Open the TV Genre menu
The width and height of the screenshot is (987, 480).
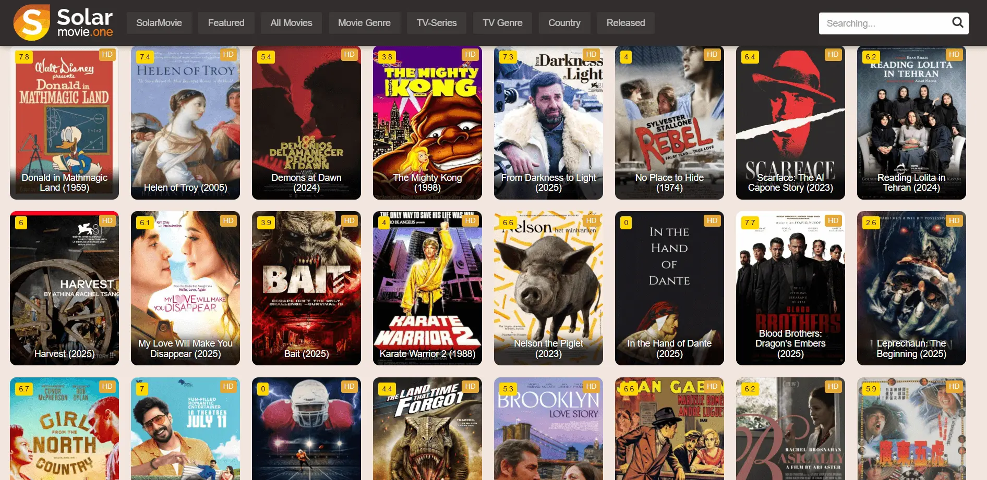pyautogui.click(x=502, y=23)
